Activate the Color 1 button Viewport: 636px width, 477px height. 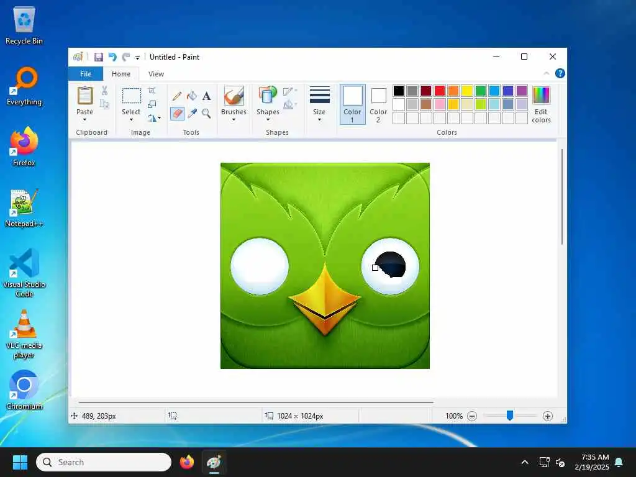(353, 104)
